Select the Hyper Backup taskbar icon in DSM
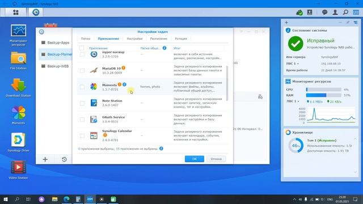Viewport: 363px width, 204px height. pos(36,12)
